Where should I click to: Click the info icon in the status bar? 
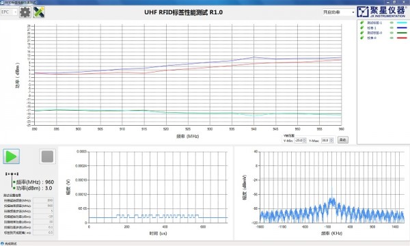pos(2,244)
